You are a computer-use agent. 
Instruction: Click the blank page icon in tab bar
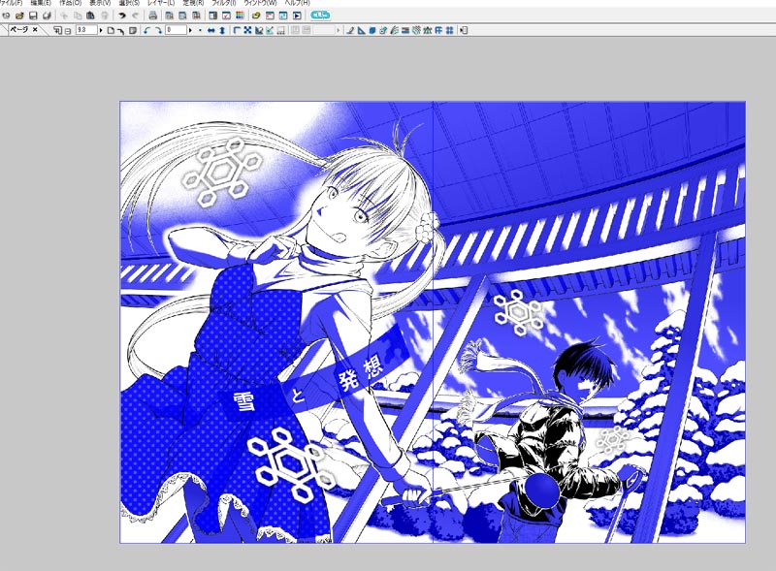coord(111,30)
